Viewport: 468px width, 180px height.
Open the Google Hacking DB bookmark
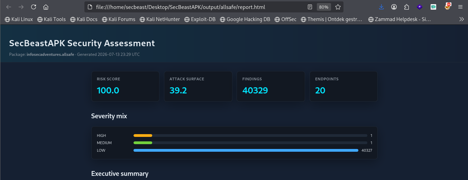(x=245, y=19)
